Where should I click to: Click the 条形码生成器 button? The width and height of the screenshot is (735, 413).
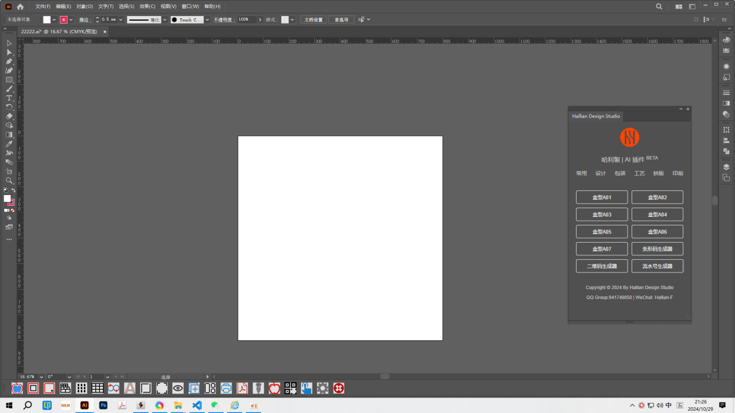tap(657, 249)
